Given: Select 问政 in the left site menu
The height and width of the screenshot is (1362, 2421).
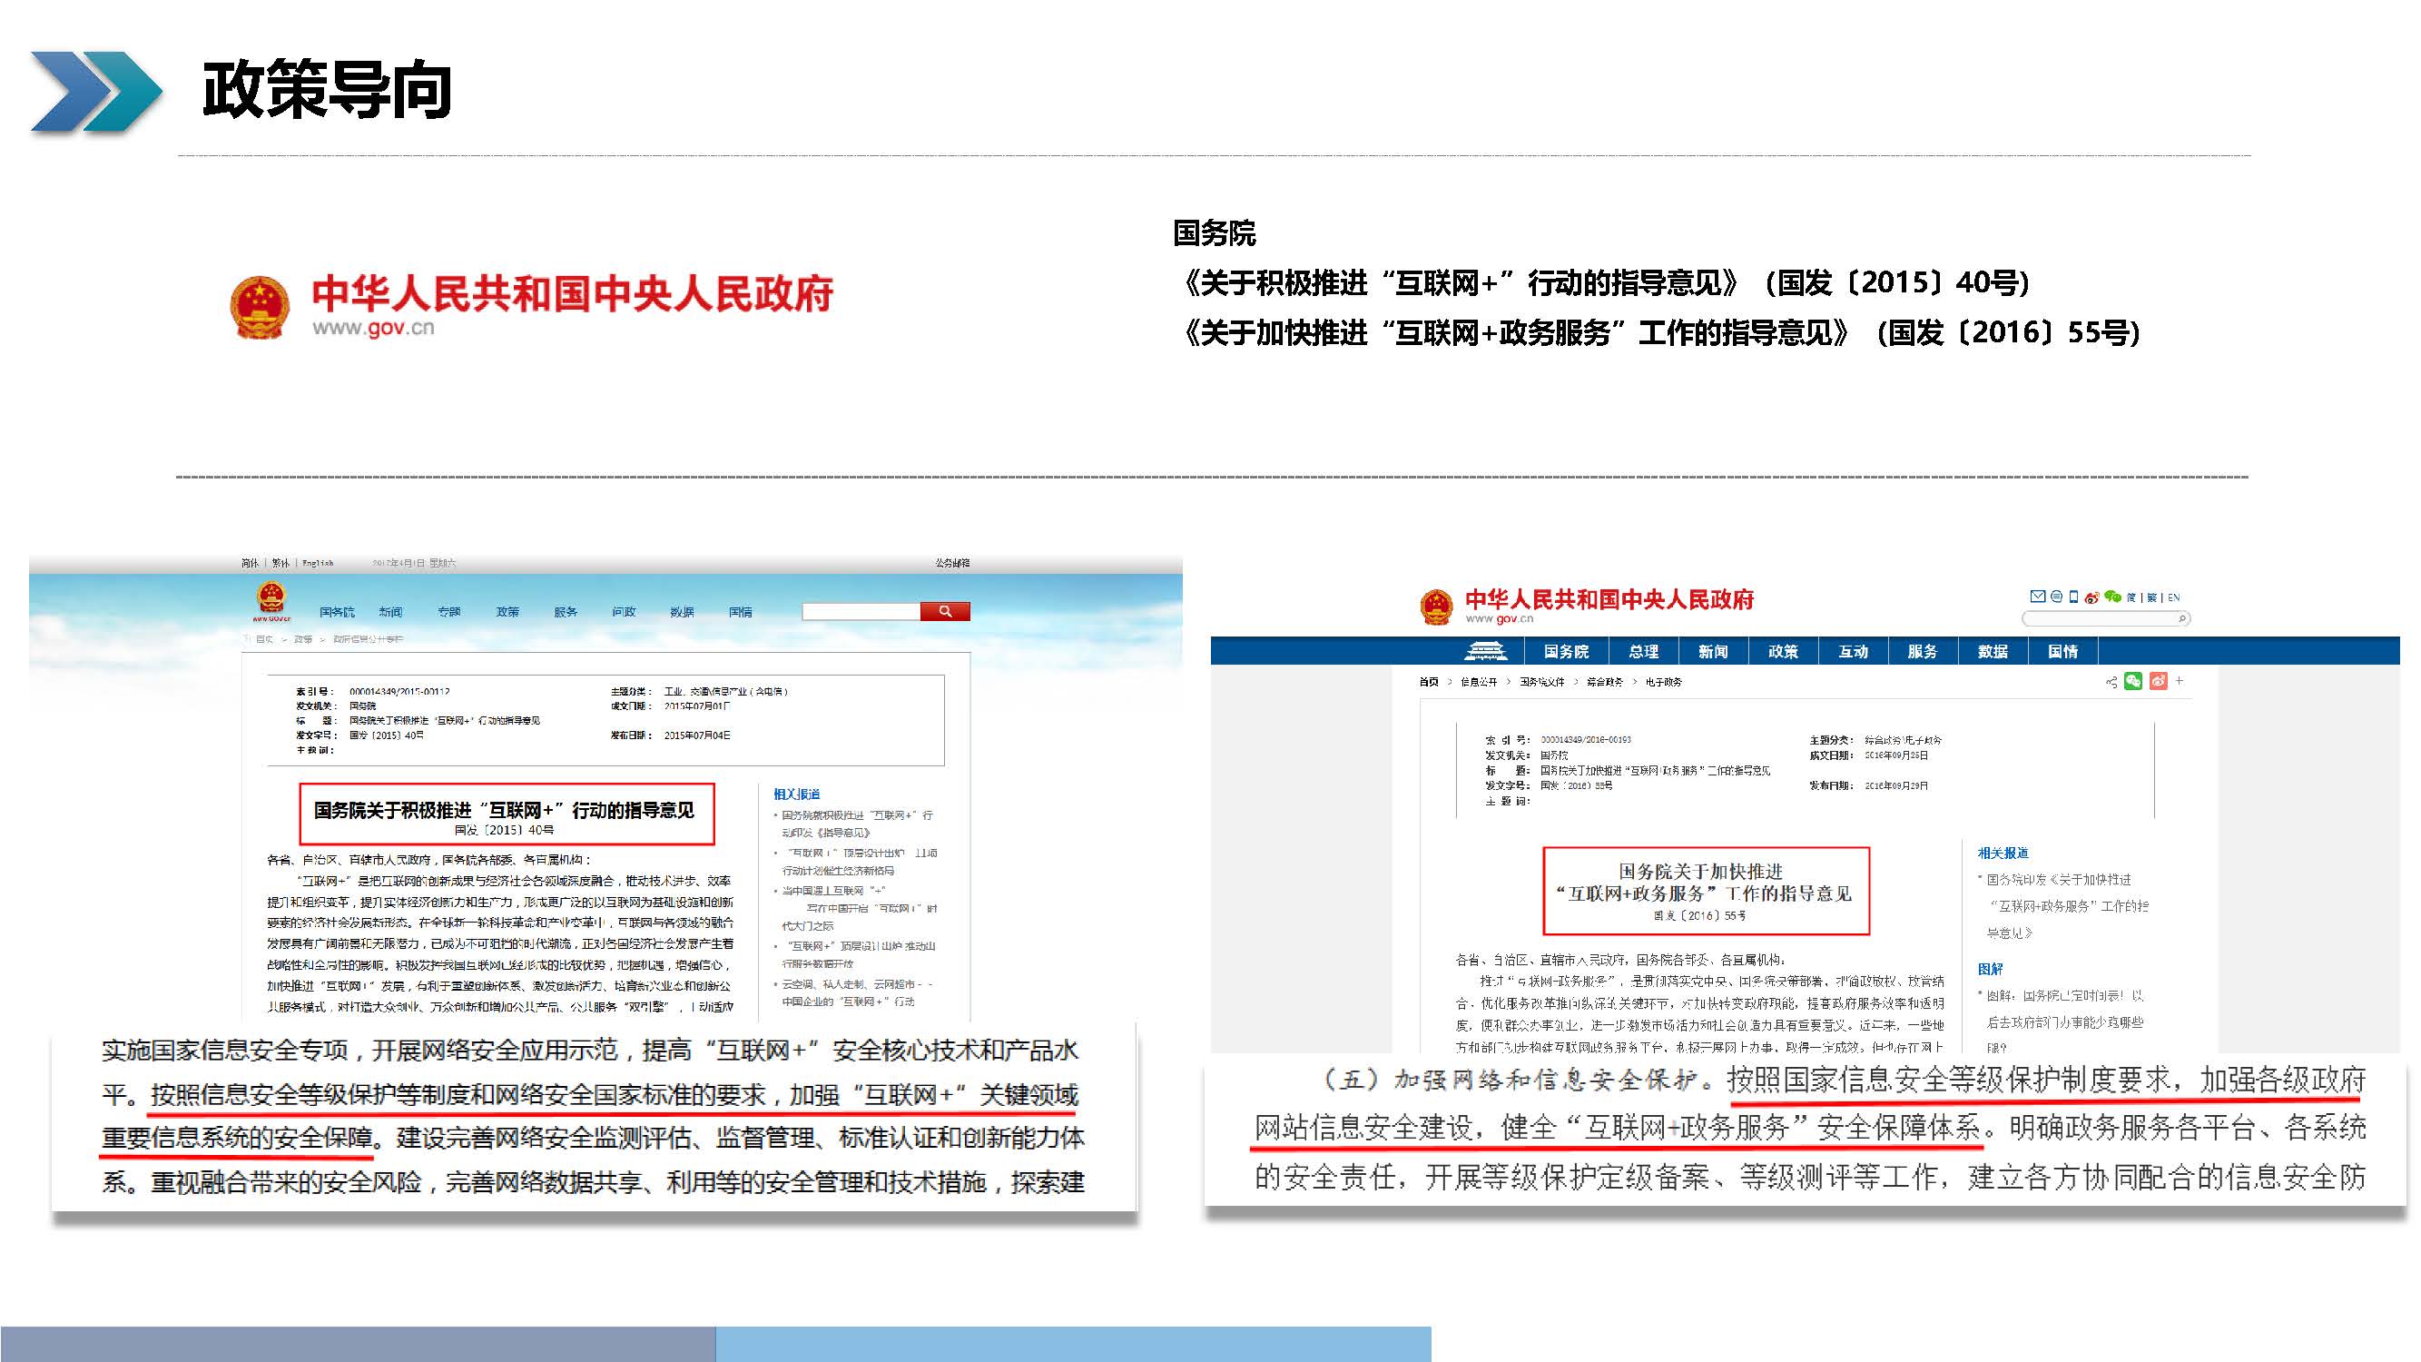Looking at the screenshot, I should pyautogui.click(x=624, y=612).
